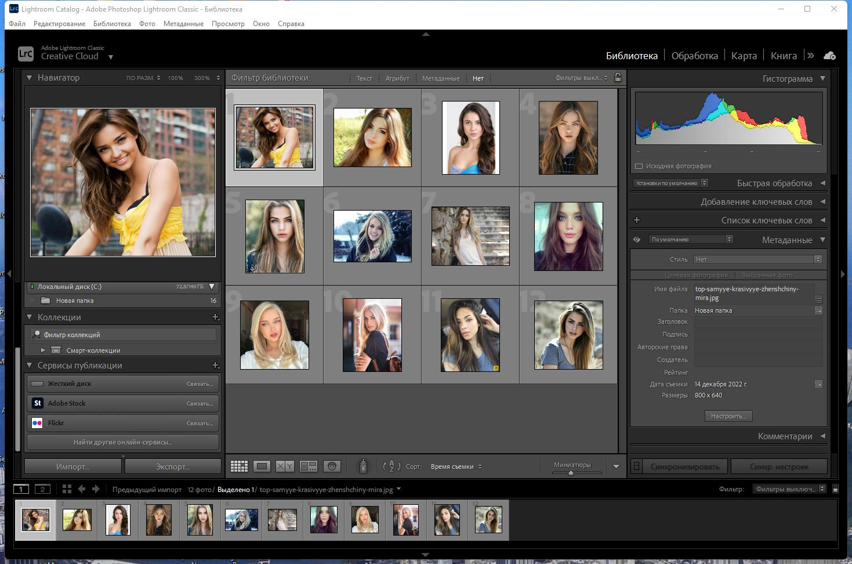
Task: Toggle A-Z sort direction
Action: click(x=391, y=466)
